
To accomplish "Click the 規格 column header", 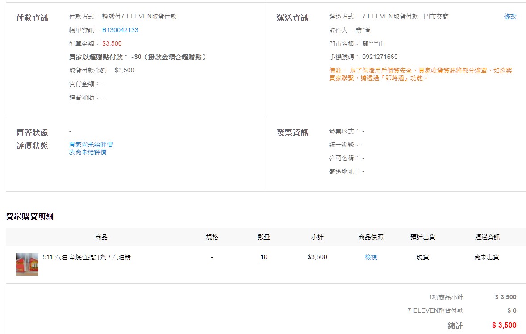I will click(212, 237).
